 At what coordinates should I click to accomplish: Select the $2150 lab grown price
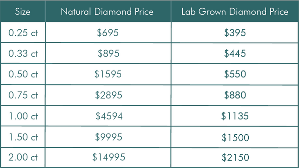click(235, 158)
